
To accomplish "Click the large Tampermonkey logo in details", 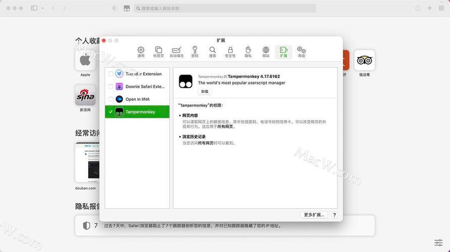I will [x=186, y=81].
